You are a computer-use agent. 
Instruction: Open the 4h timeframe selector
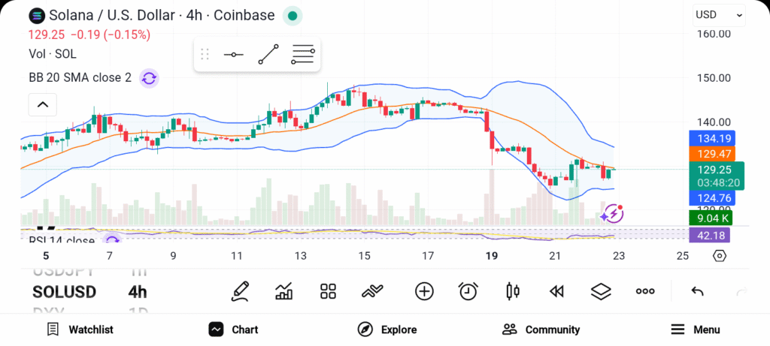138,292
